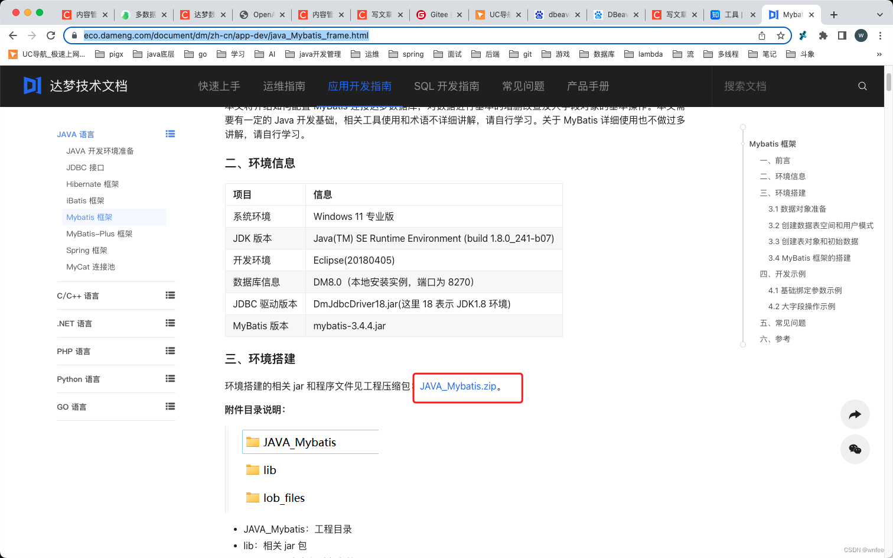Open the Chrome three-dot menu
The width and height of the screenshot is (893, 558).
tap(880, 35)
